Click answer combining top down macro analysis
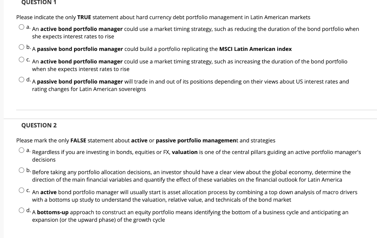Viewport: 377px width, 238px height. coord(194,196)
